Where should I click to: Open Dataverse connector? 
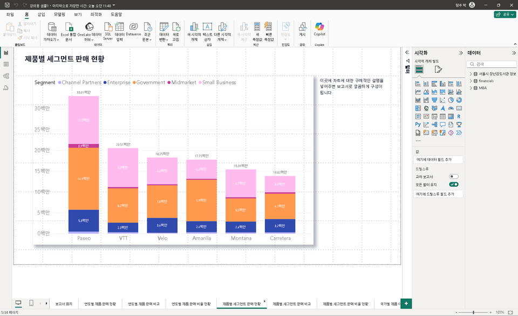pyautogui.click(x=133, y=29)
